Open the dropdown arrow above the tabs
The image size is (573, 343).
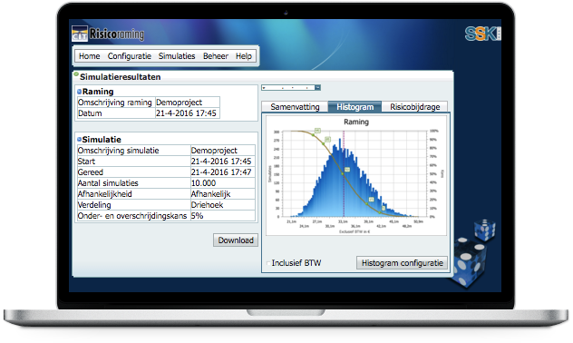317,87
